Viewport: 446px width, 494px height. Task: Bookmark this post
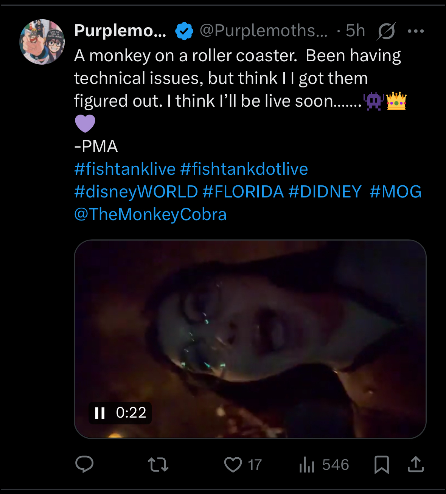pyautogui.click(x=381, y=464)
